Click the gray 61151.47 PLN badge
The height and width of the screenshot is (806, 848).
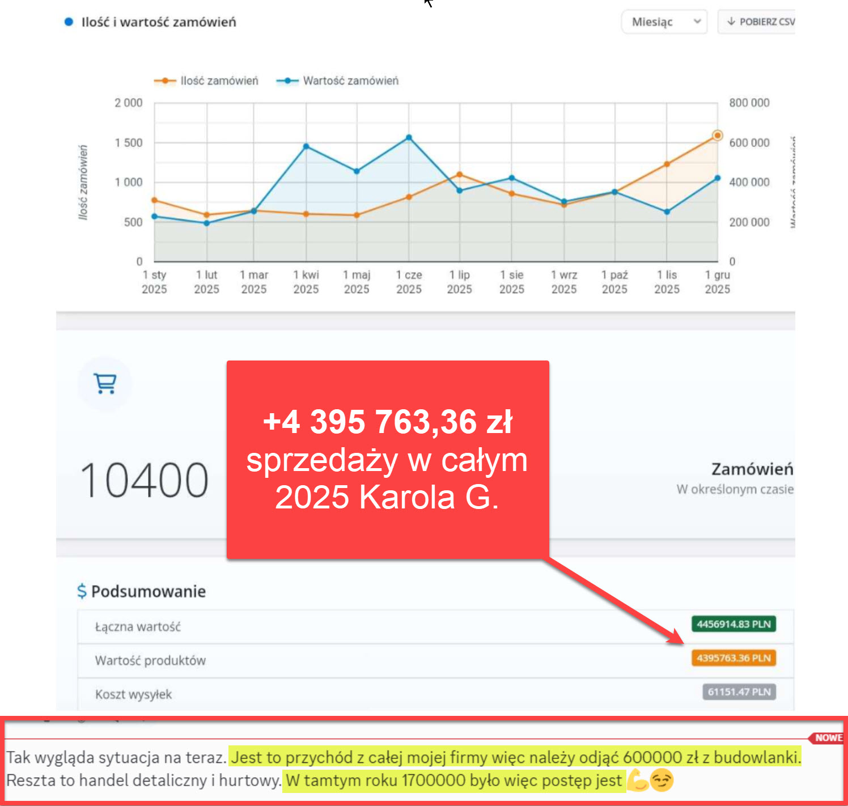pos(739,692)
